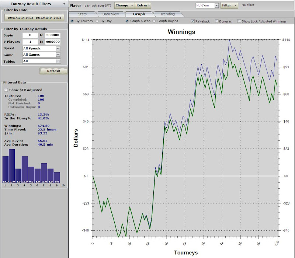Select the By Day radio option
The width and height of the screenshot is (295, 258).
click(97, 21)
